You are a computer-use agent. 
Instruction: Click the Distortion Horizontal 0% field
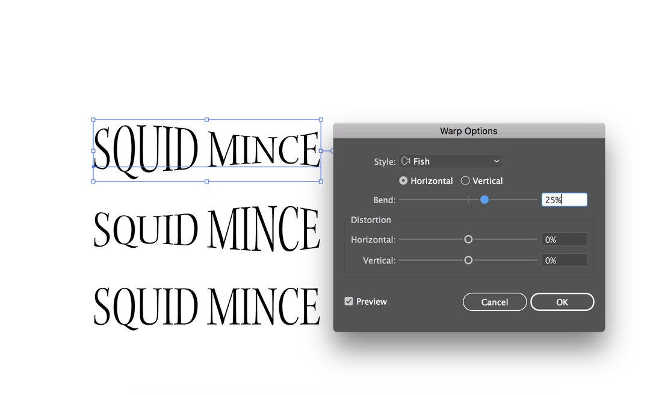[564, 239]
